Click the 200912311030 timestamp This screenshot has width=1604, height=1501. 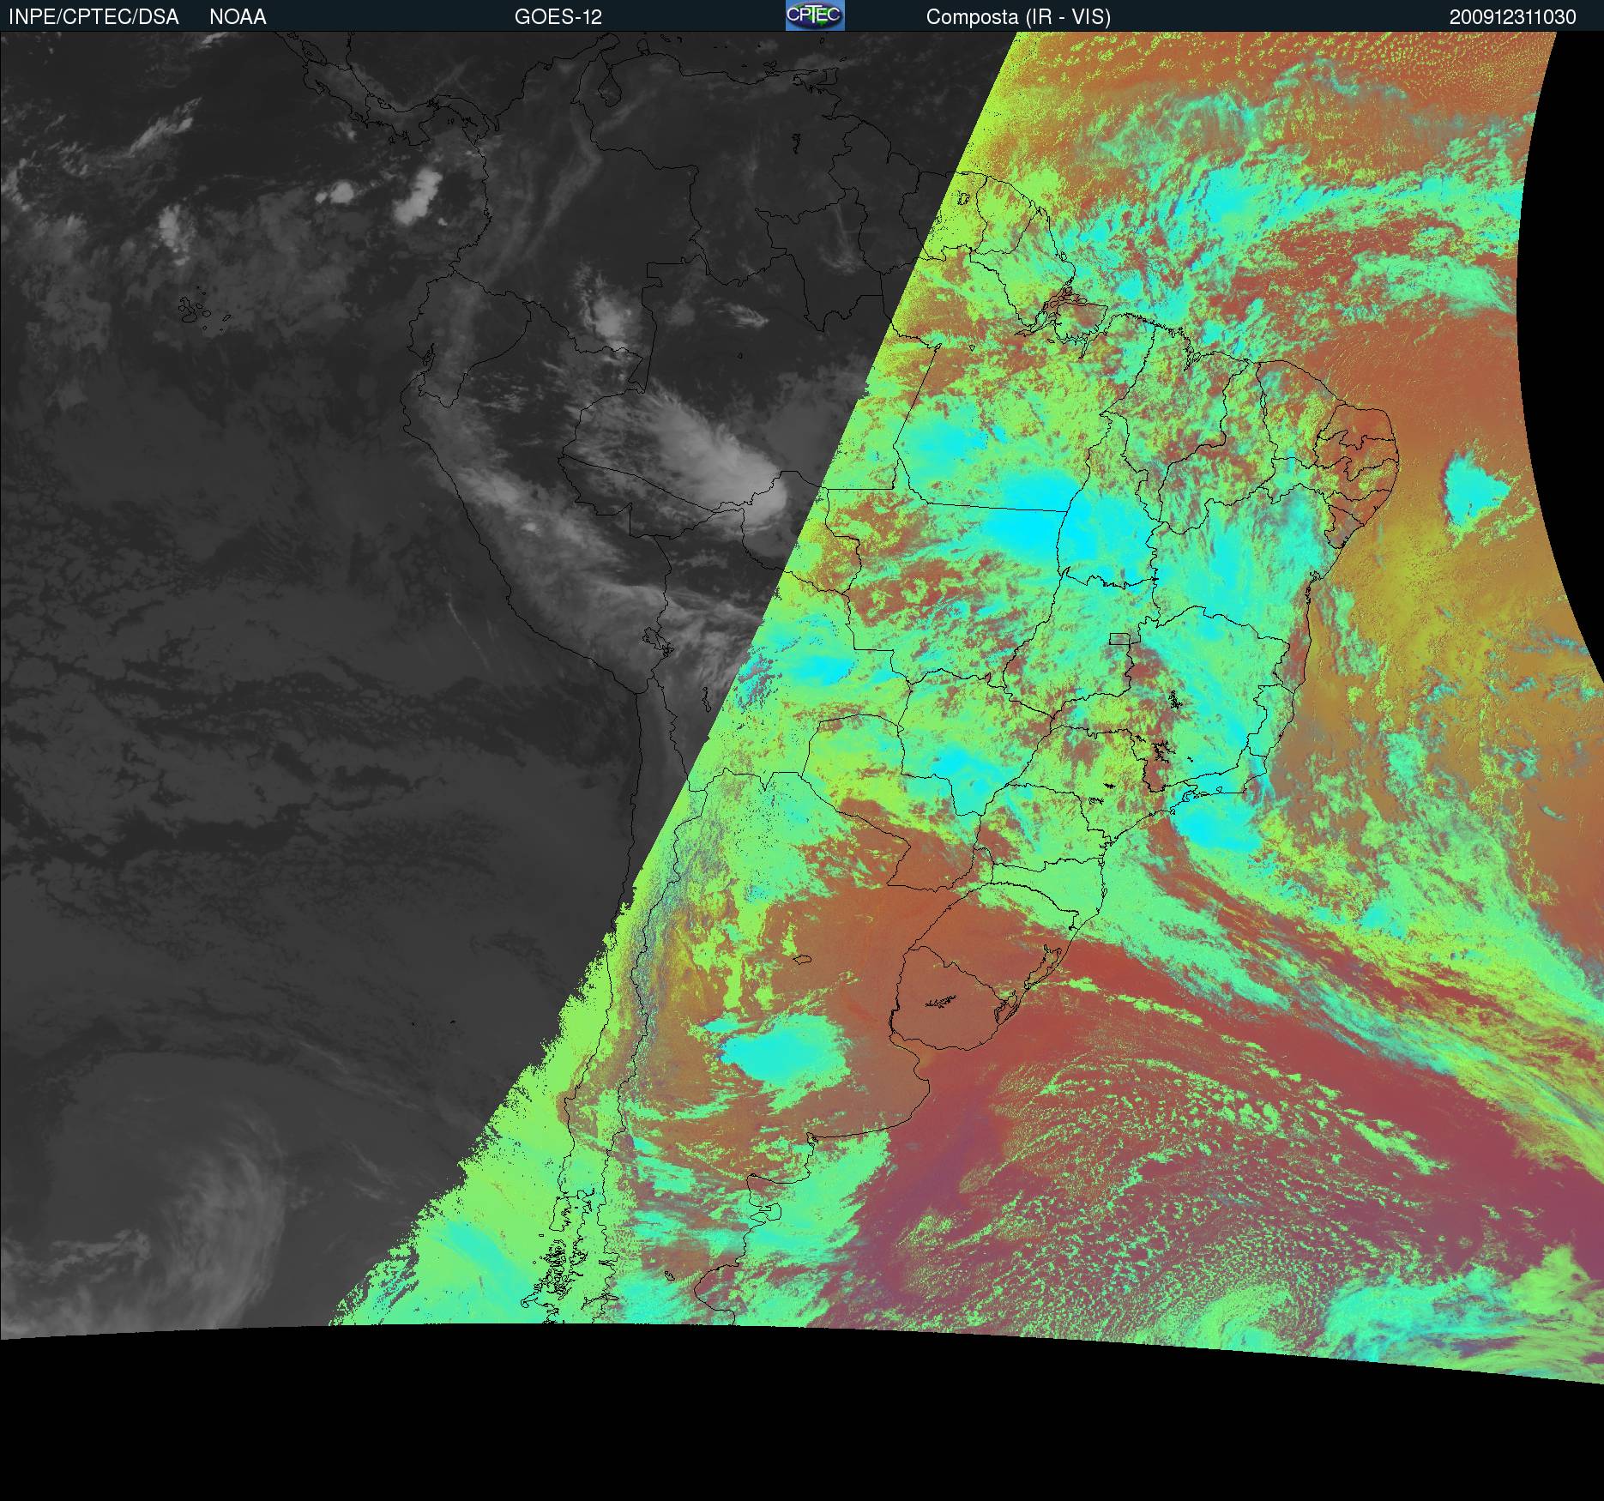coord(1513,17)
